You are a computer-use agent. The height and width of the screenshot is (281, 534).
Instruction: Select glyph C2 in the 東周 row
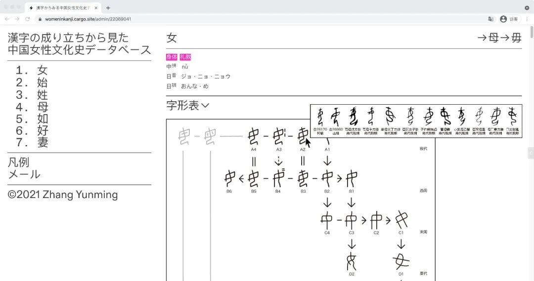[376, 220]
